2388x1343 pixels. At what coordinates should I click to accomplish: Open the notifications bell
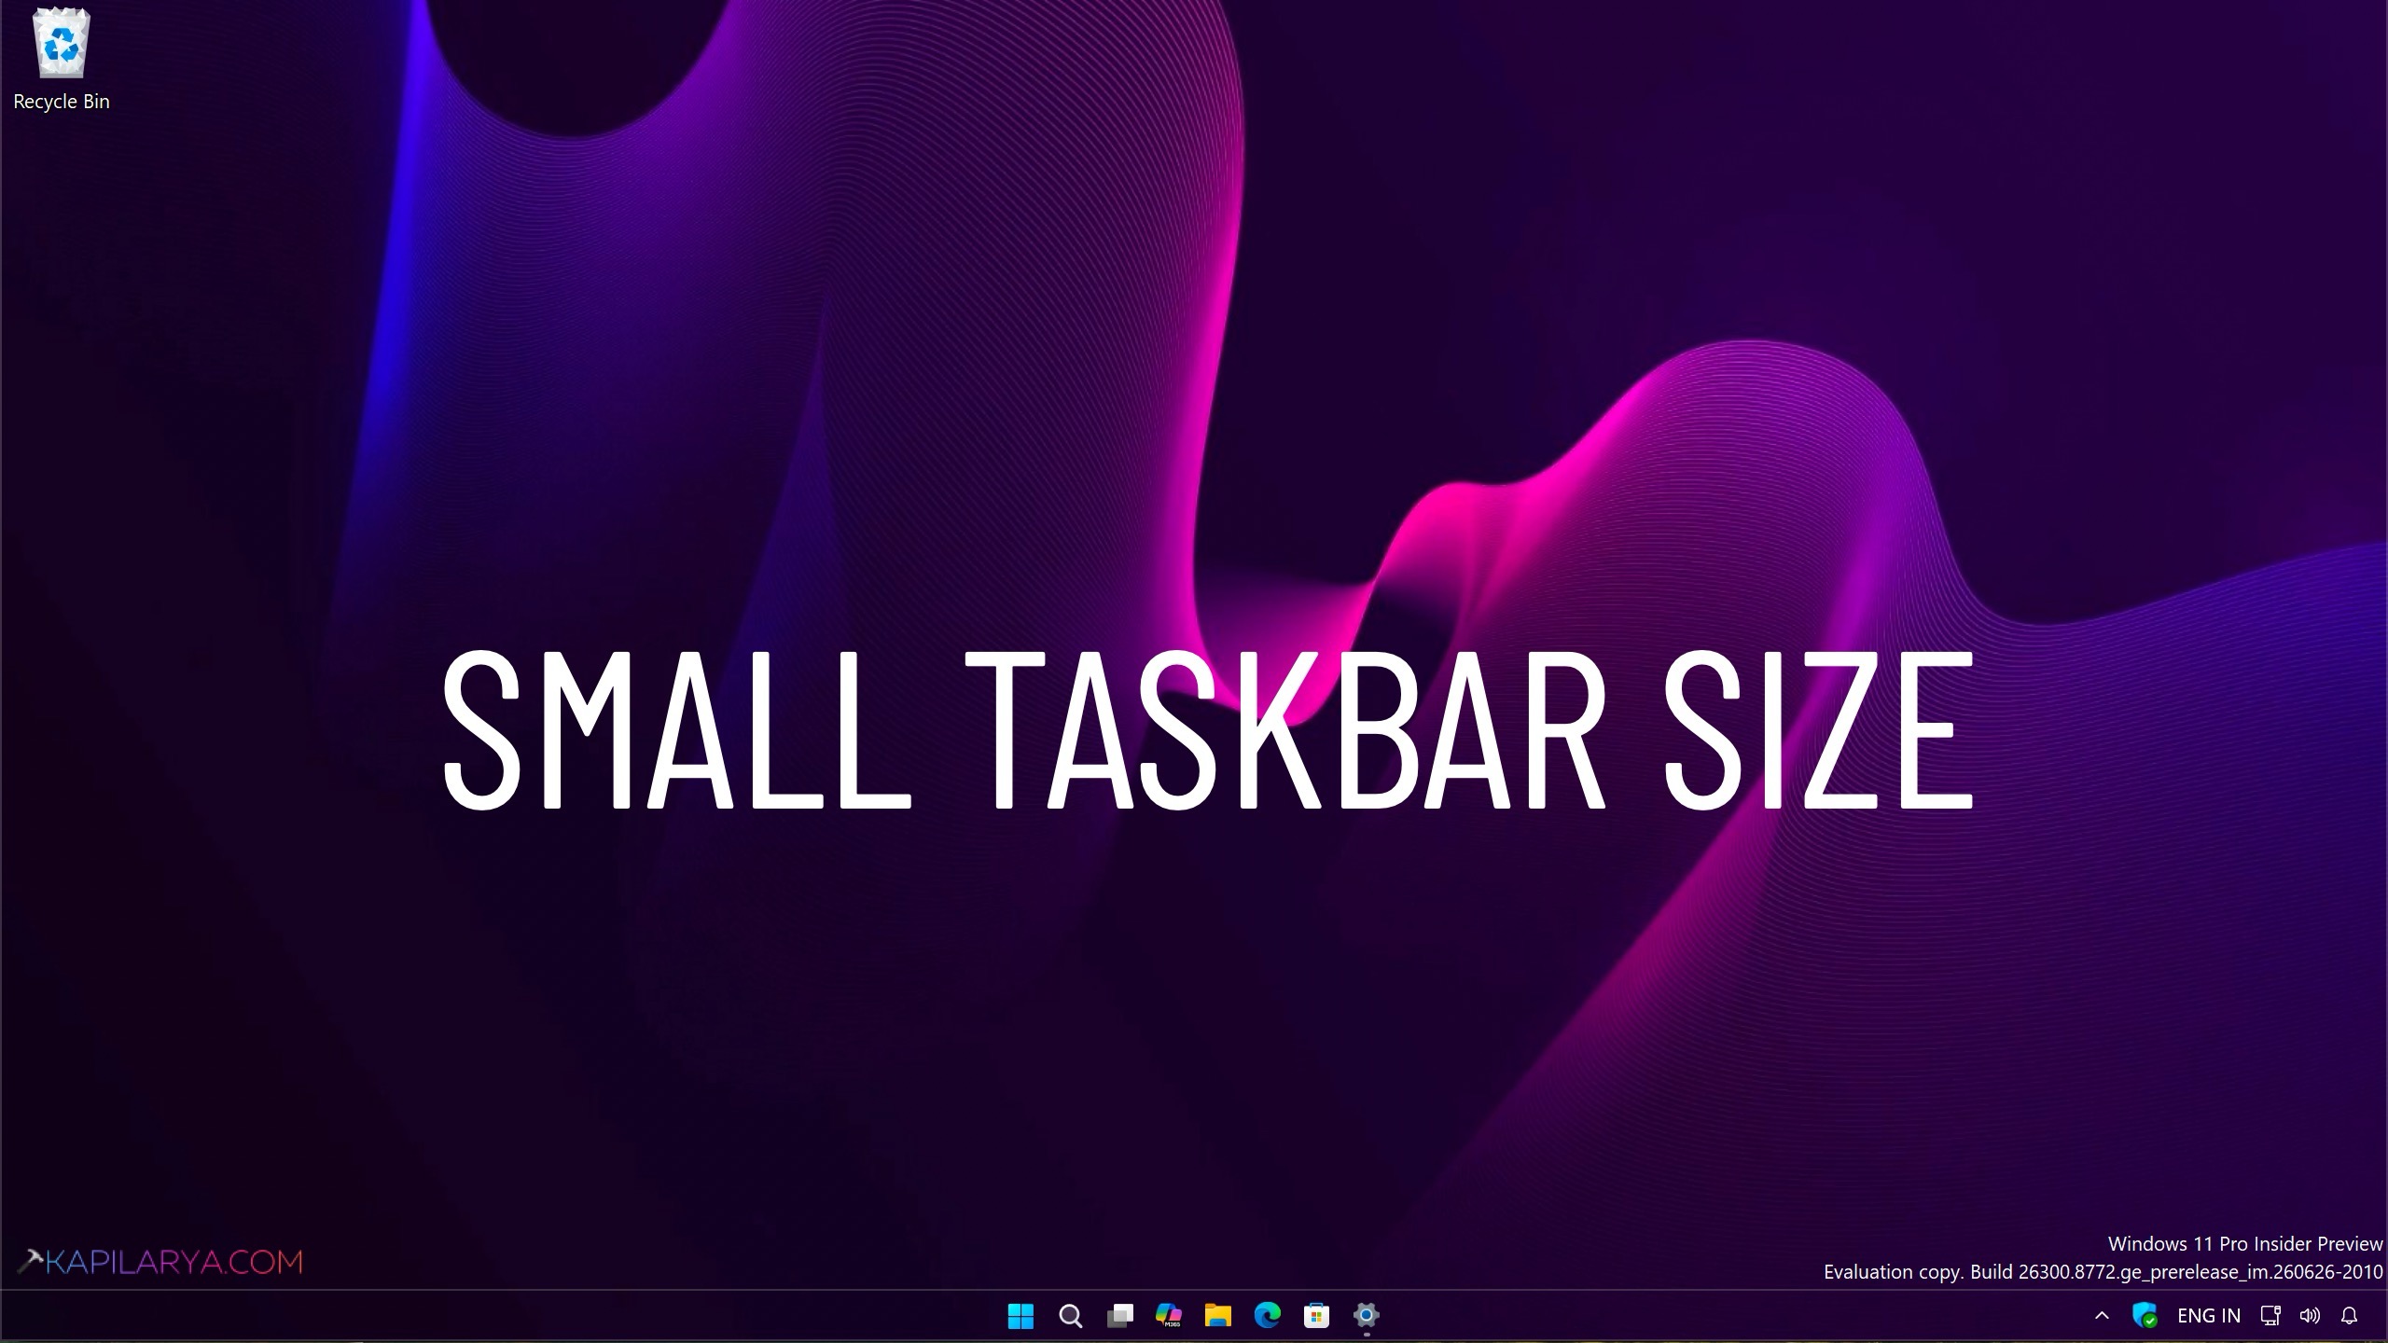2350,1316
